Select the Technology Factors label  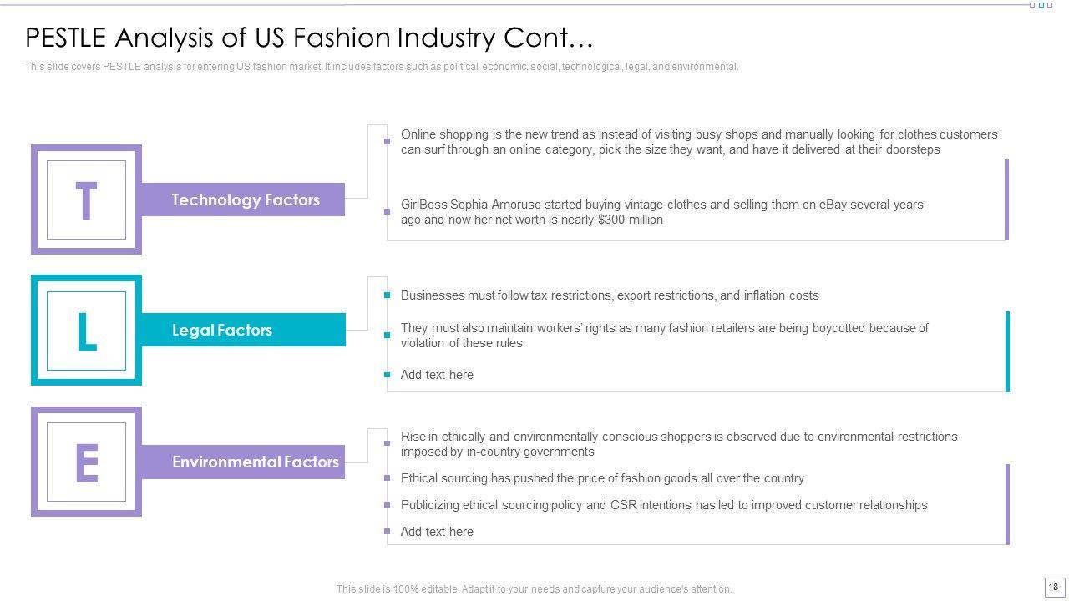pyautogui.click(x=245, y=199)
